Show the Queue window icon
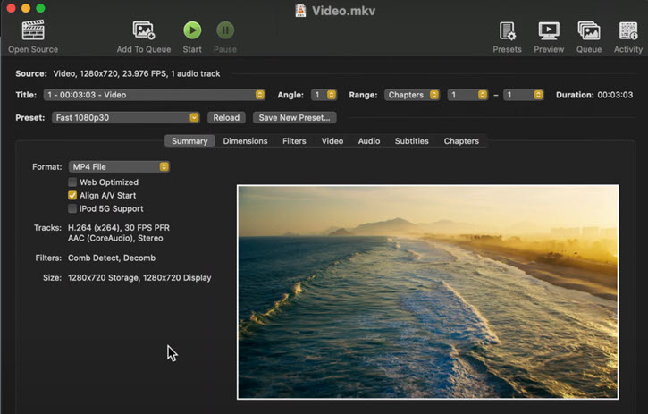Screen dimensions: 648x414 tap(588, 31)
